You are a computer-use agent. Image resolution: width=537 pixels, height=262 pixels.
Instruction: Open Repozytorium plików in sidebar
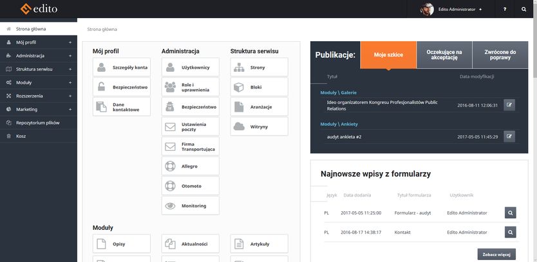pos(37,123)
